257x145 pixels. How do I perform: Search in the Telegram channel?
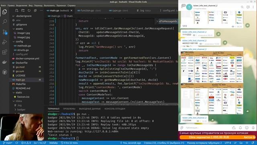pyautogui.click(x=242, y=7)
